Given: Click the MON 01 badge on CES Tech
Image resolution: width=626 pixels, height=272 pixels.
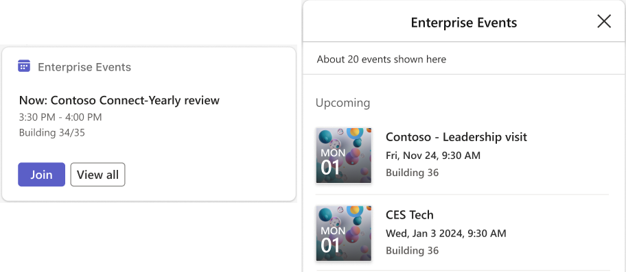Looking at the screenshot, I should point(333,239).
